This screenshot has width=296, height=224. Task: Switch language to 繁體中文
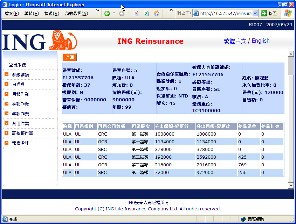pyautogui.click(x=235, y=41)
